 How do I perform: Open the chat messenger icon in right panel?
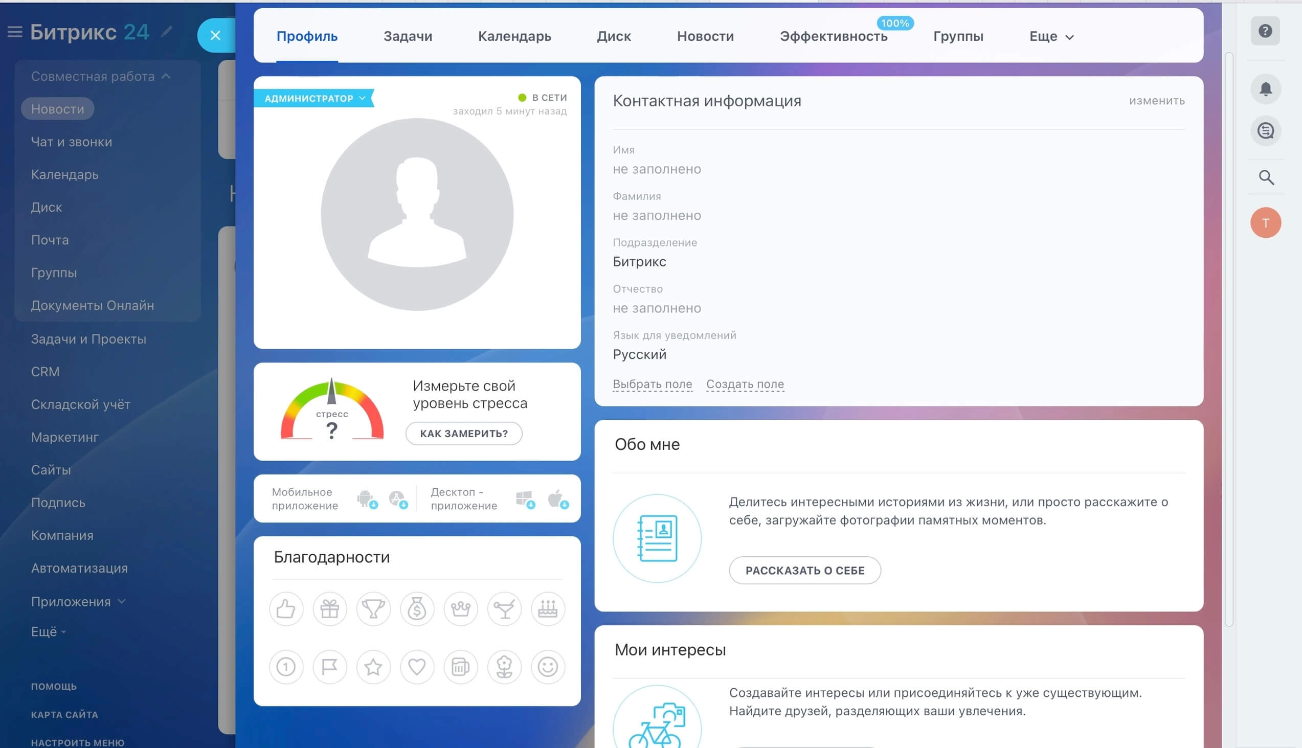tap(1265, 131)
